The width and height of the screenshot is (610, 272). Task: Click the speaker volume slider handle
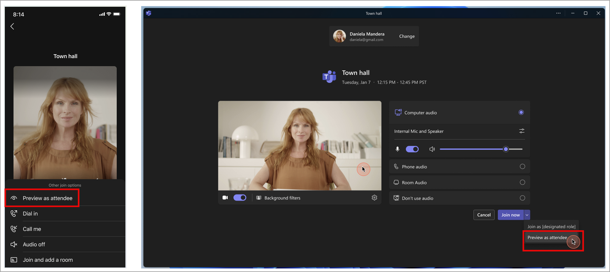[x=506, y=149]
